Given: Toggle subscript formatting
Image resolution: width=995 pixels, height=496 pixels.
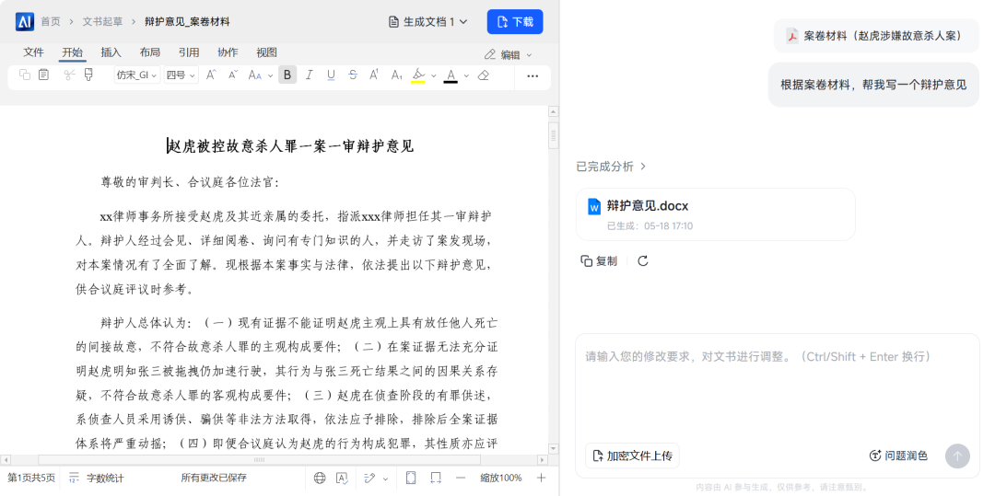Looking at the screenshot, I should coord(396,75).
